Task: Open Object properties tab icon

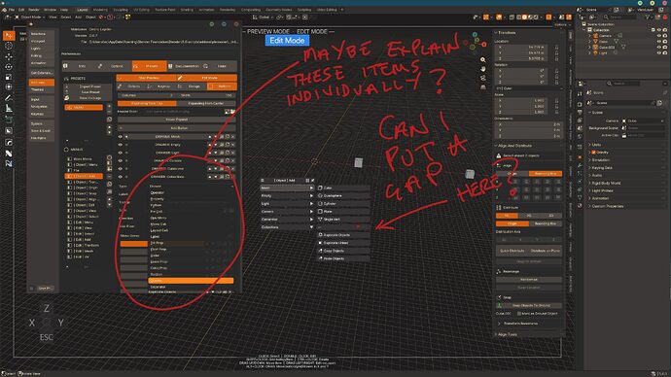Action: coord(580,156)
